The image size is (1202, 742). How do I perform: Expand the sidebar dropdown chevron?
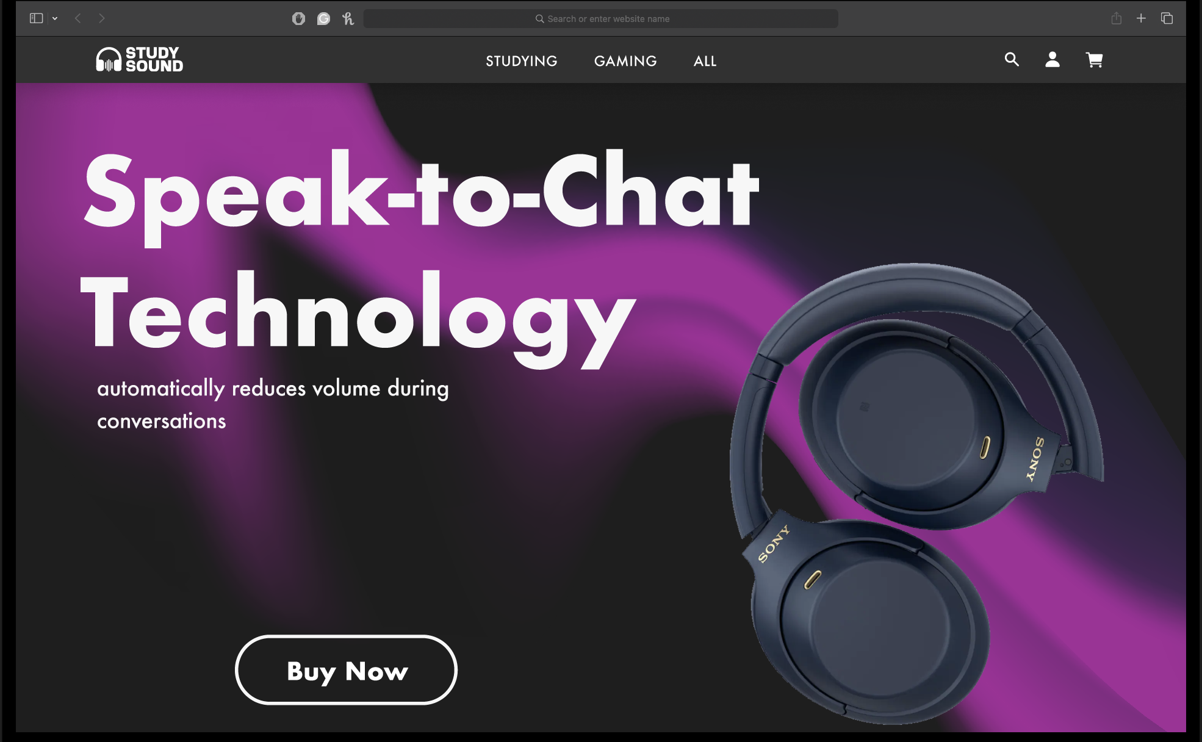tap(55, 18)
